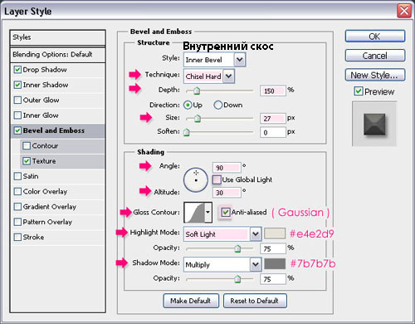Toggle the Preview checkbox
This screenshot has width=415, height=324.
359,91
